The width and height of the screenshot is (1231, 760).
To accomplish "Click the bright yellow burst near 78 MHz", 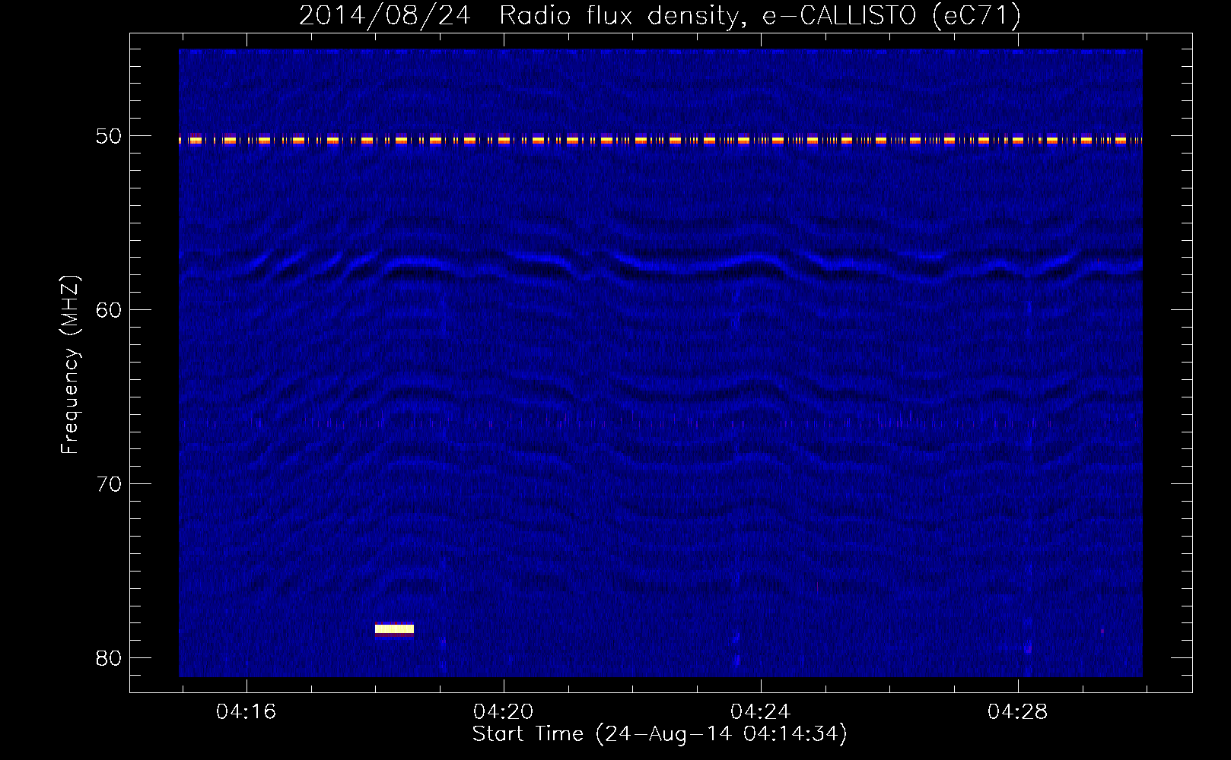I will (394, 629).
